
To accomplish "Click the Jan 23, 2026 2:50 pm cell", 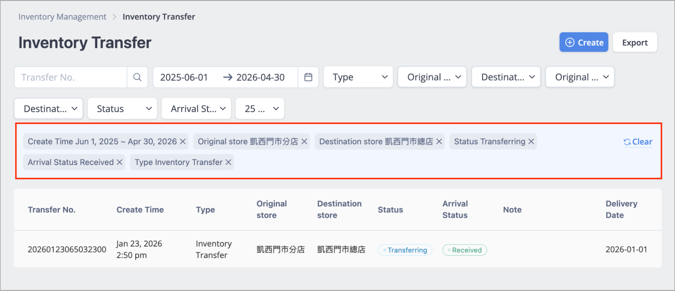I will point(139,249).
